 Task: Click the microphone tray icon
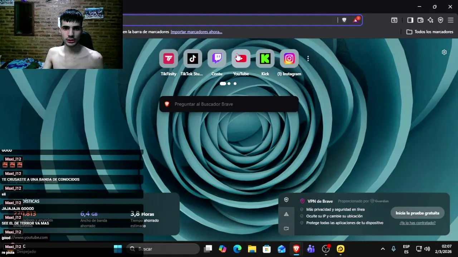[x=394, y=249]
